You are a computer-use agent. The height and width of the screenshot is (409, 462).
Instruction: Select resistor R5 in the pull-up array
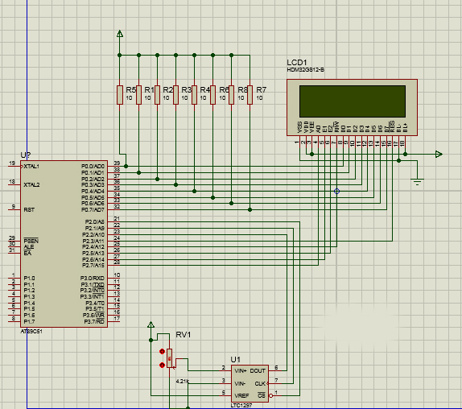click(120, 94)
